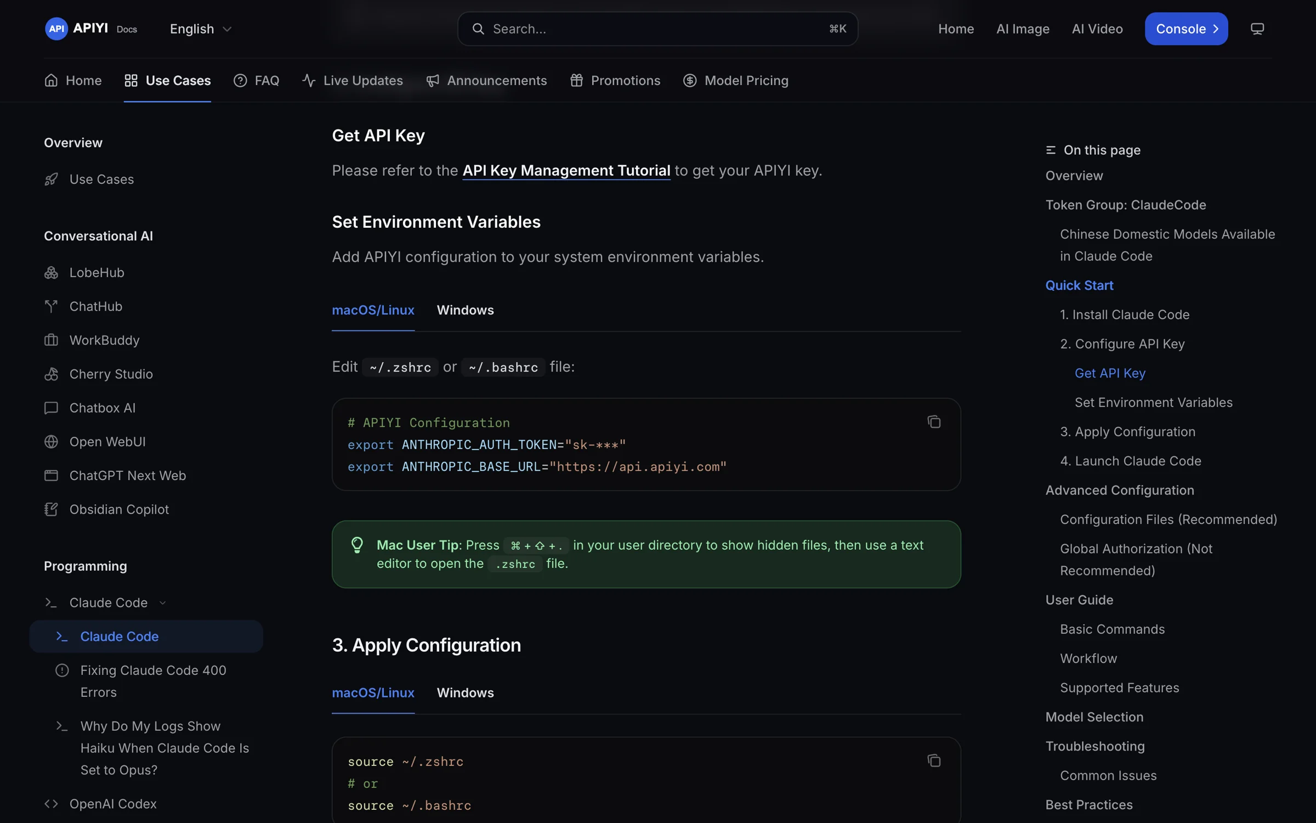Open the Promotions tab
Screen dimensions: 1316x823
coord(615,81)
